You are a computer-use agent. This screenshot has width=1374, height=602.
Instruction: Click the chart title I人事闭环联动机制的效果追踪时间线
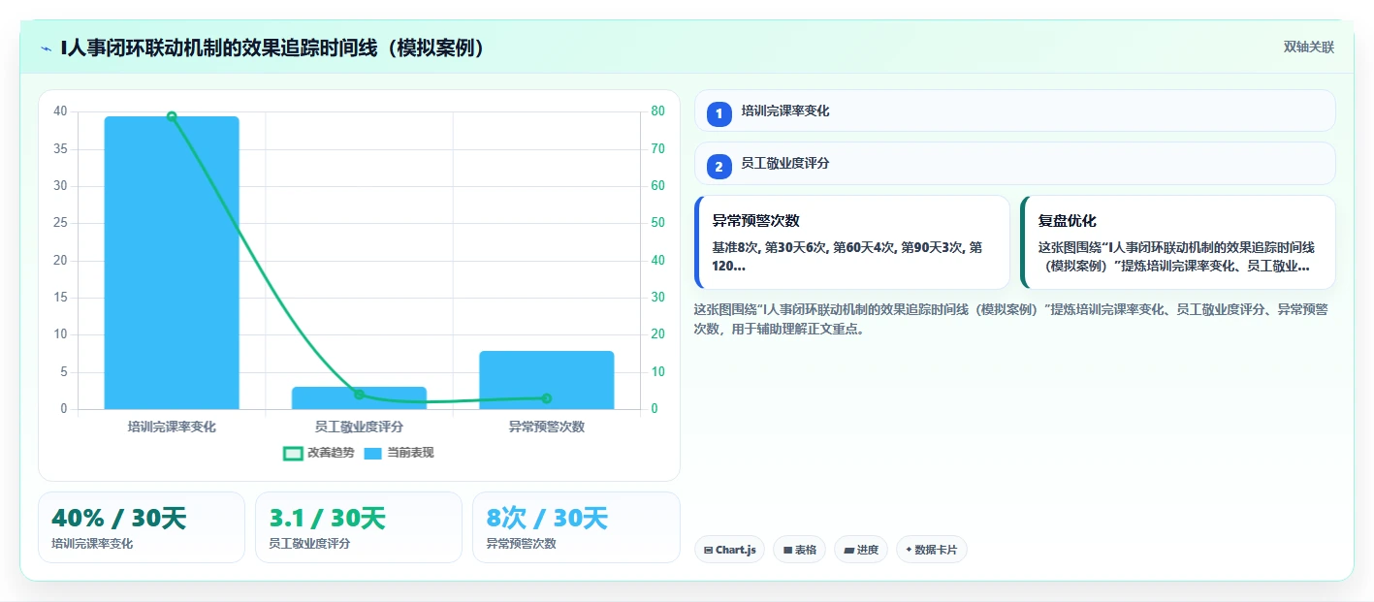point(272,48)
